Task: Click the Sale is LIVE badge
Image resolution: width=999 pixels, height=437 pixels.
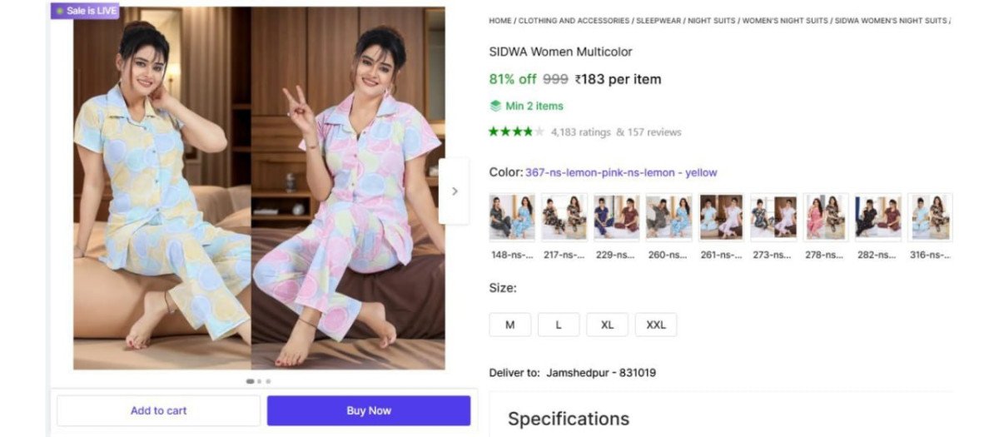Action: [x=85, y=11]
